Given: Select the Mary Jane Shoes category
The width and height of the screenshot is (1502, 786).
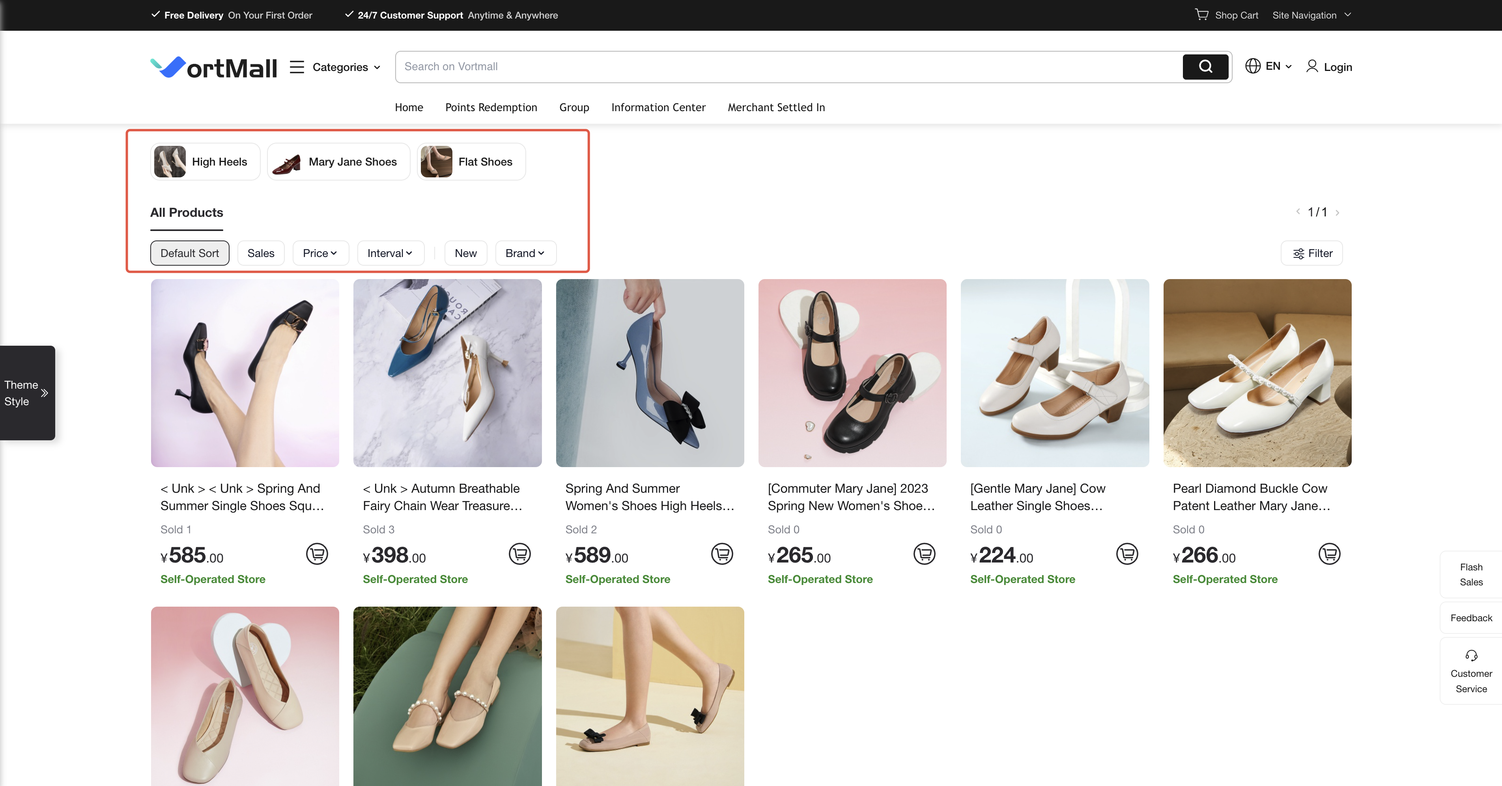Looking at the screenshot, I should pyautogui.click(x=339, y=162).
